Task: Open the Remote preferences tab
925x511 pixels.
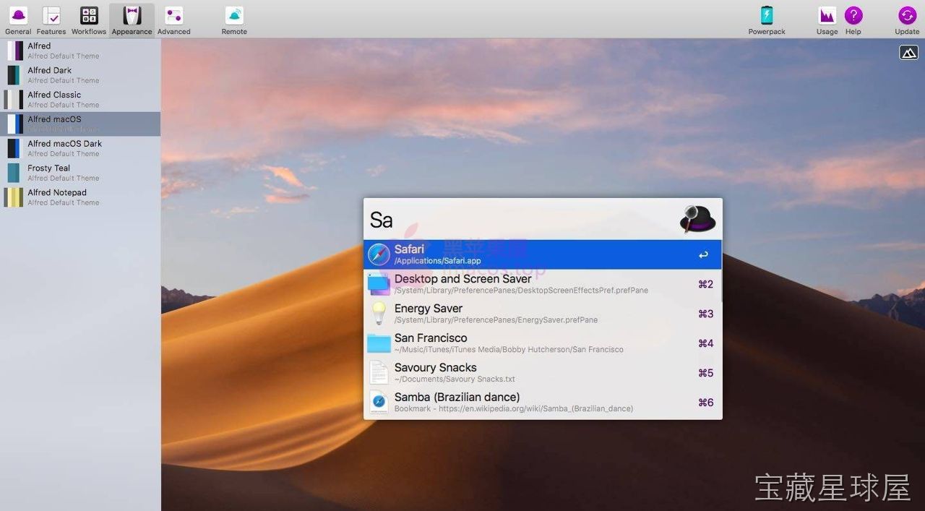Action: [234, 20]
